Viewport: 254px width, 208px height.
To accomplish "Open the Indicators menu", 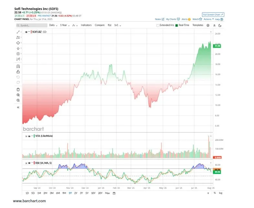I will coord(86,25).
